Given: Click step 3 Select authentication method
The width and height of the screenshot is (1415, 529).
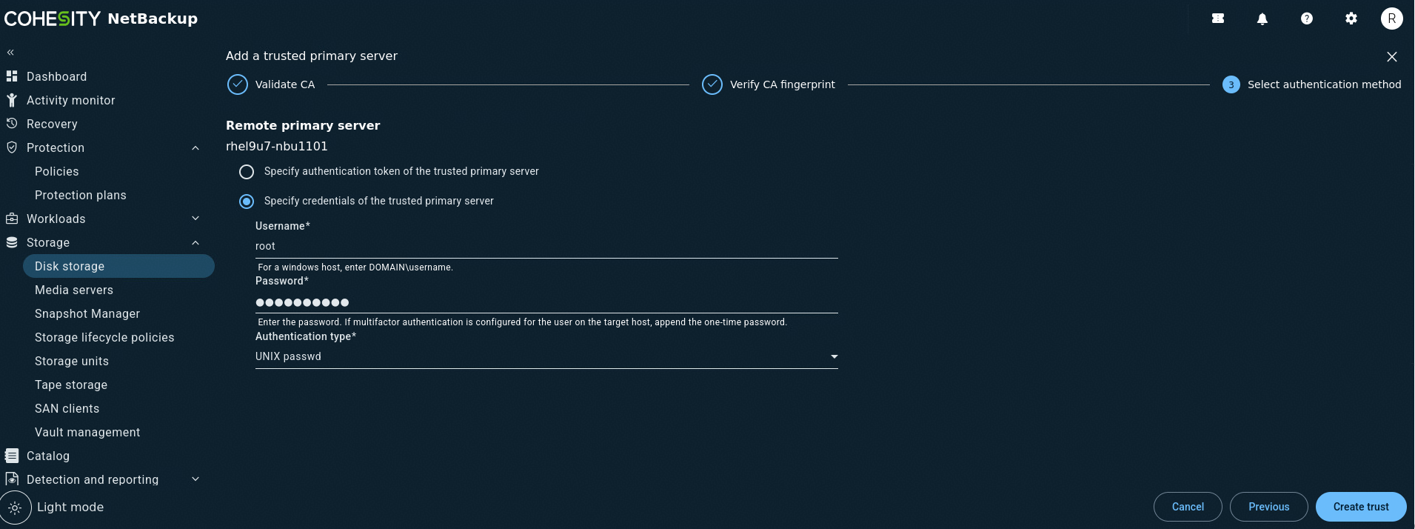Looking at the screenshot, I should (x=1312, y=84).
